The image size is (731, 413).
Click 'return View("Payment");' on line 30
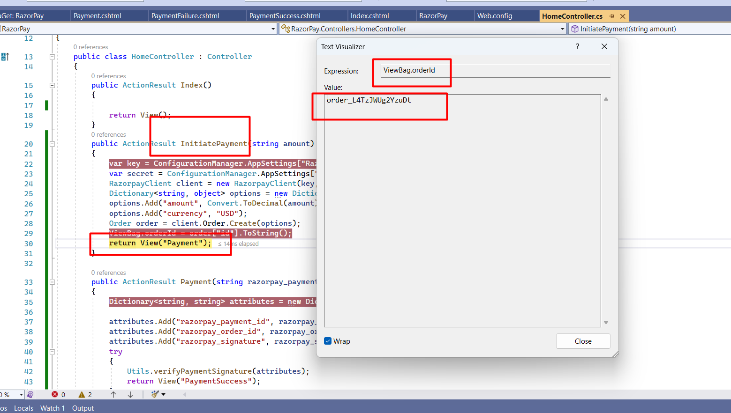coord(160,243)
